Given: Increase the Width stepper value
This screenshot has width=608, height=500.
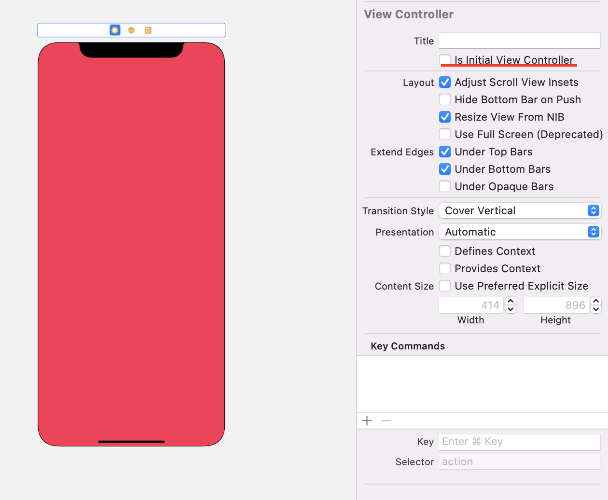Looking at the screenshot, I should click(511, 301).
